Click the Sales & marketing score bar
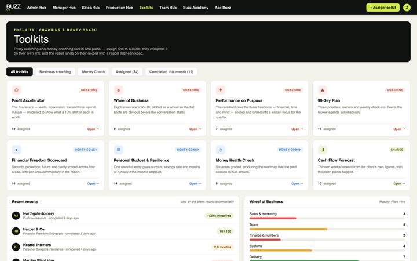 tap(327, 218)
